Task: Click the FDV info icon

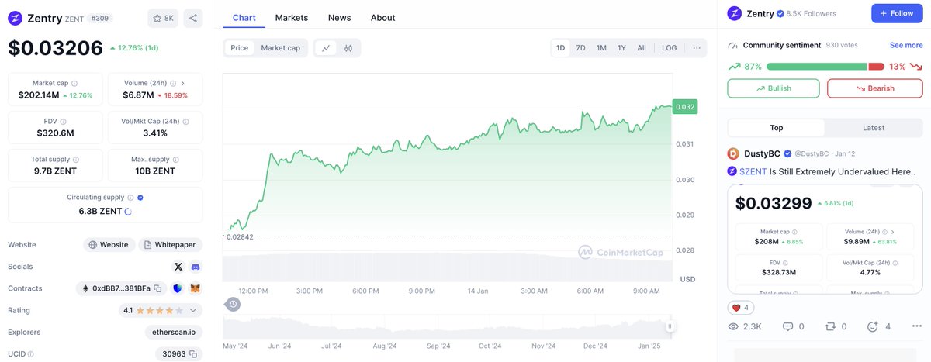Action: click(63, 122)
